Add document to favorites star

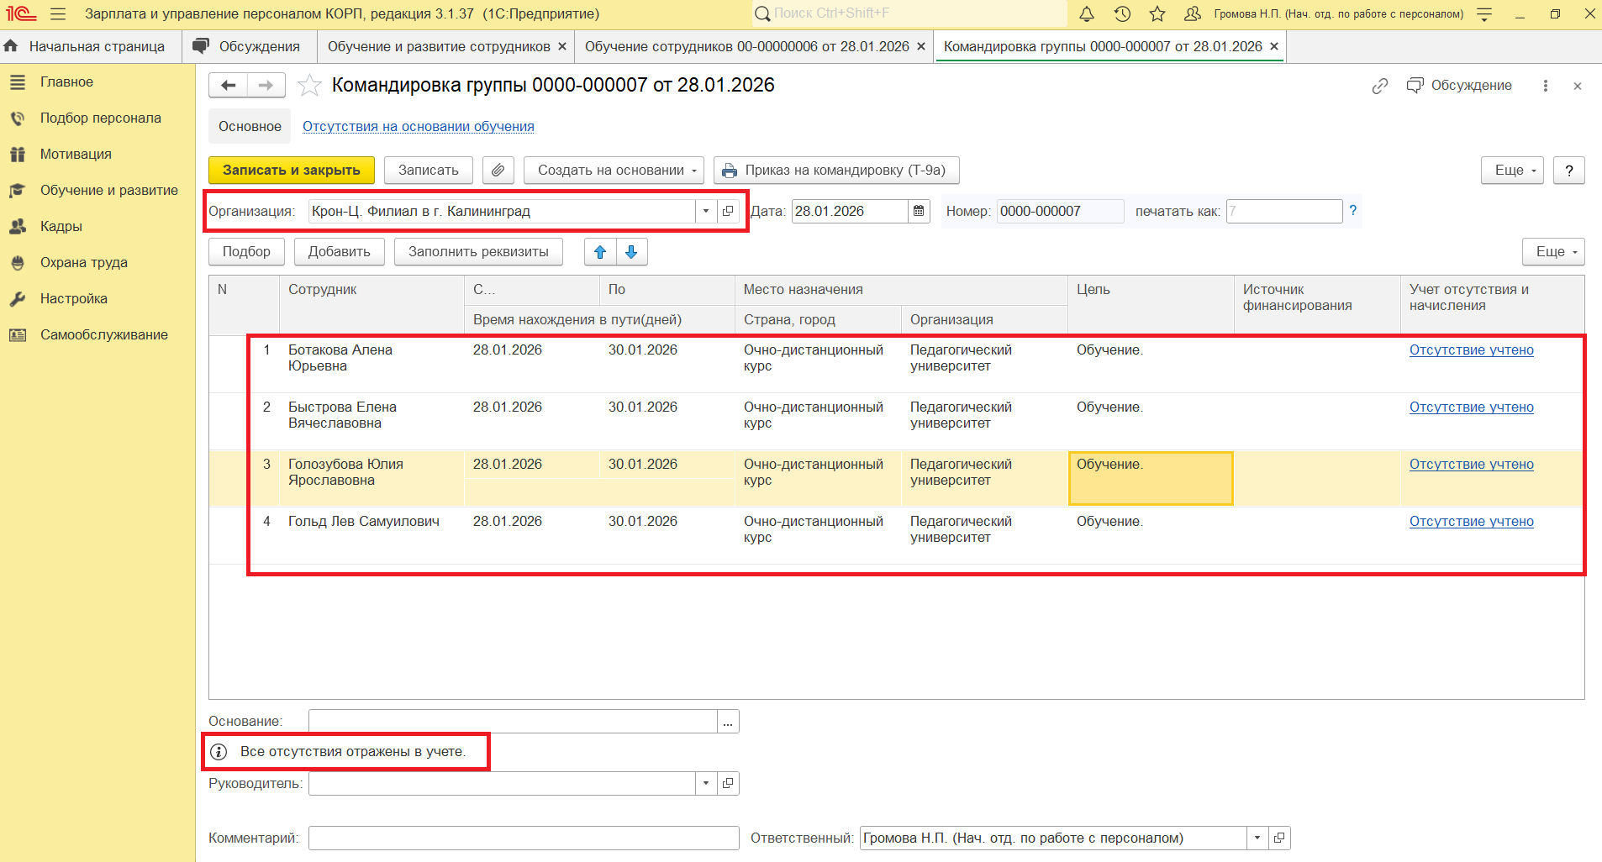pos(309,86)
